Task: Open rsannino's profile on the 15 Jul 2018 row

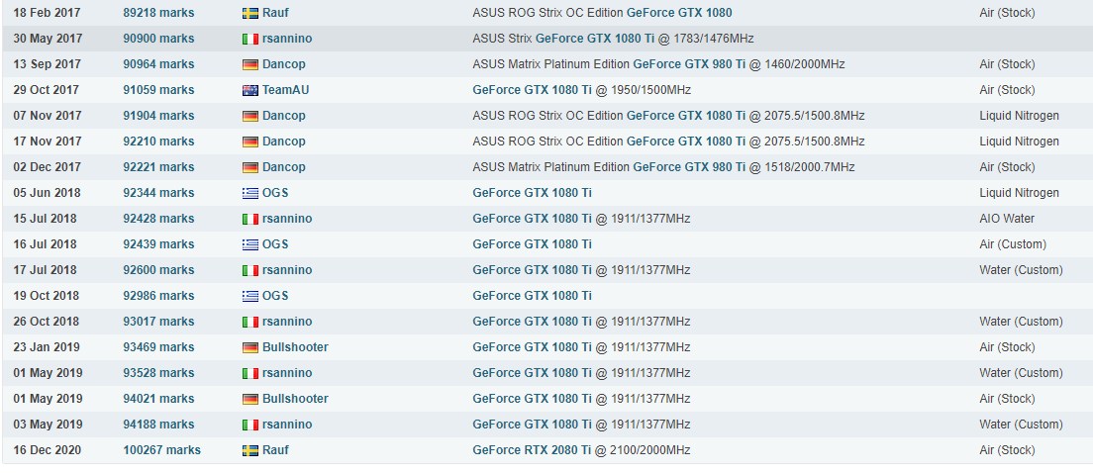Action: click(x=287, y=219)
